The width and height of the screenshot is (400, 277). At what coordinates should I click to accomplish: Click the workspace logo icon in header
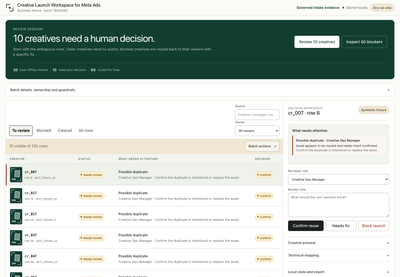[x=10, y=8]
